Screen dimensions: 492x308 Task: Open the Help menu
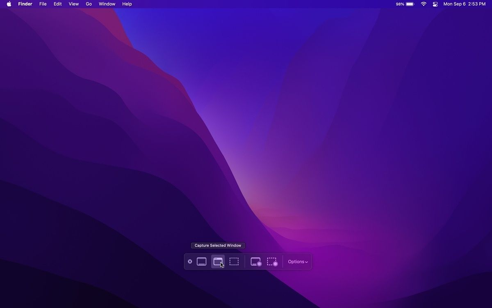point(127,4)
